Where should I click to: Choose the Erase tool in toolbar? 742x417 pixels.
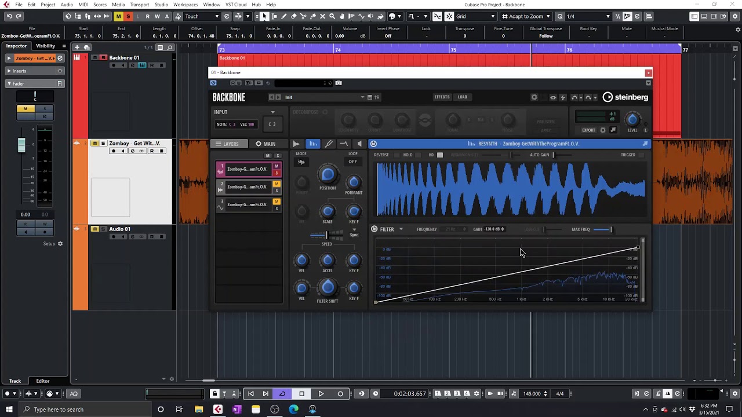click(x=294, y=16)
